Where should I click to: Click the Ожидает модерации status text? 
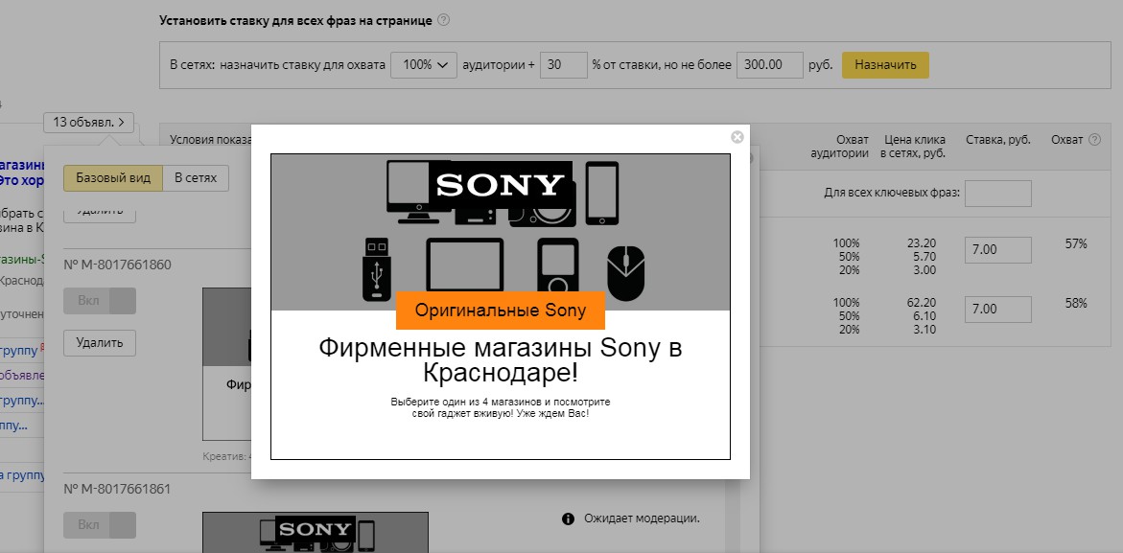tap(642, 518)
